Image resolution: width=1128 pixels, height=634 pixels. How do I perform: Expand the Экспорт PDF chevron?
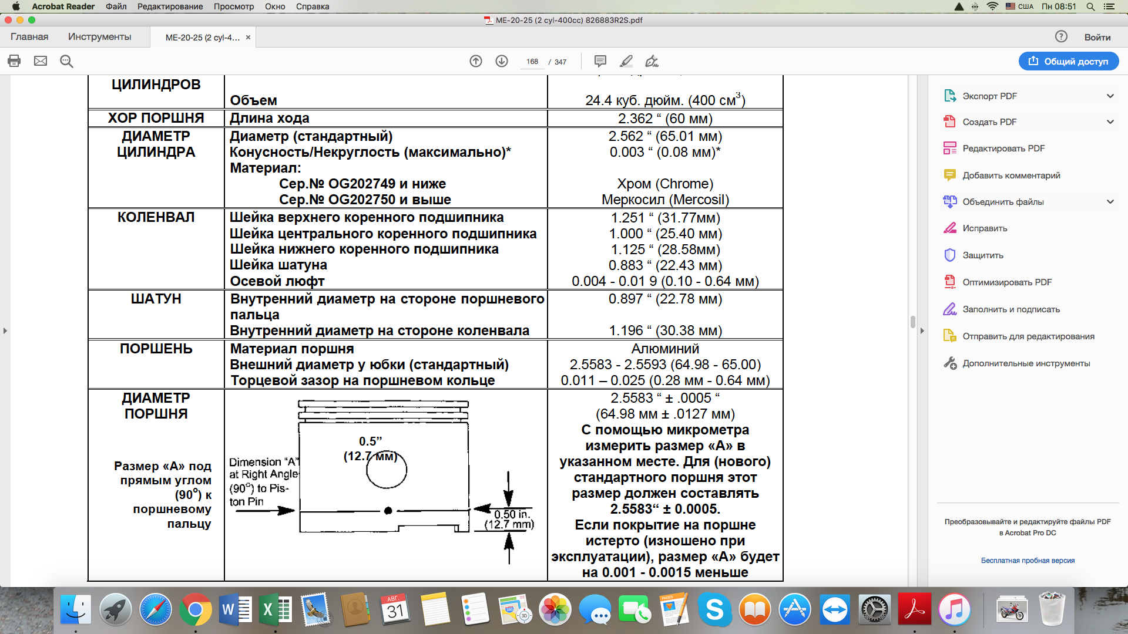tap(1110, 96)
